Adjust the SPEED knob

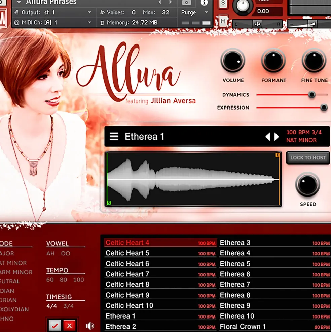pyautogui.click(x=307, y=184)
